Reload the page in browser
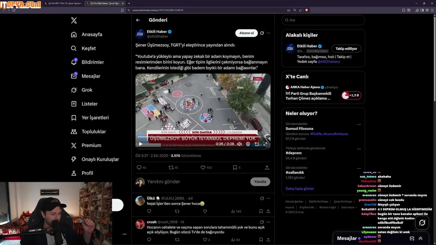This screenshot has height=245, width=436. click(14, 10)
